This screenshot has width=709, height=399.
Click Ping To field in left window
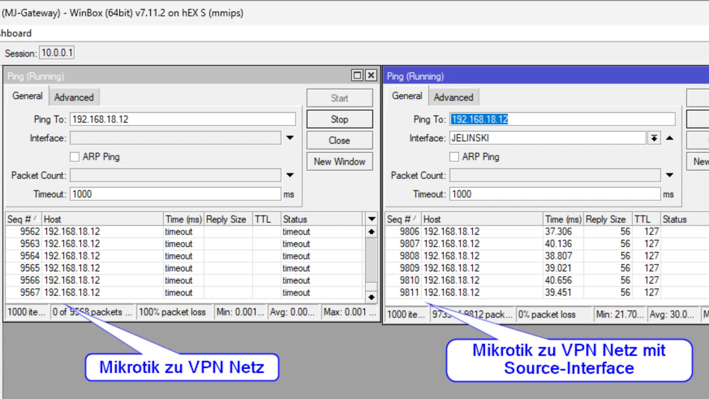coord(183,119)
